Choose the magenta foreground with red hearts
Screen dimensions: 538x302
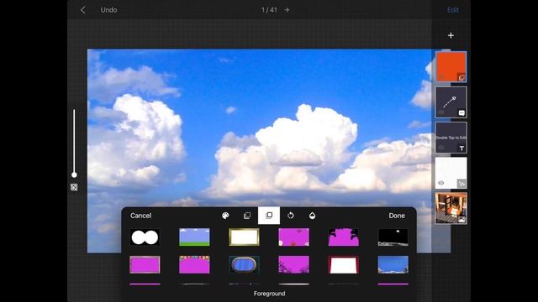coord(293,237)
